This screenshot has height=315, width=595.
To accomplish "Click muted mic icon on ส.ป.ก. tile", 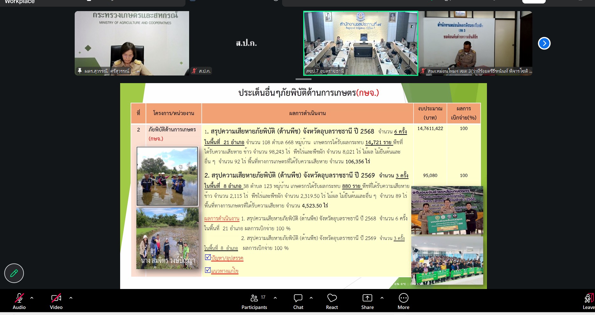I will point(194,71).
